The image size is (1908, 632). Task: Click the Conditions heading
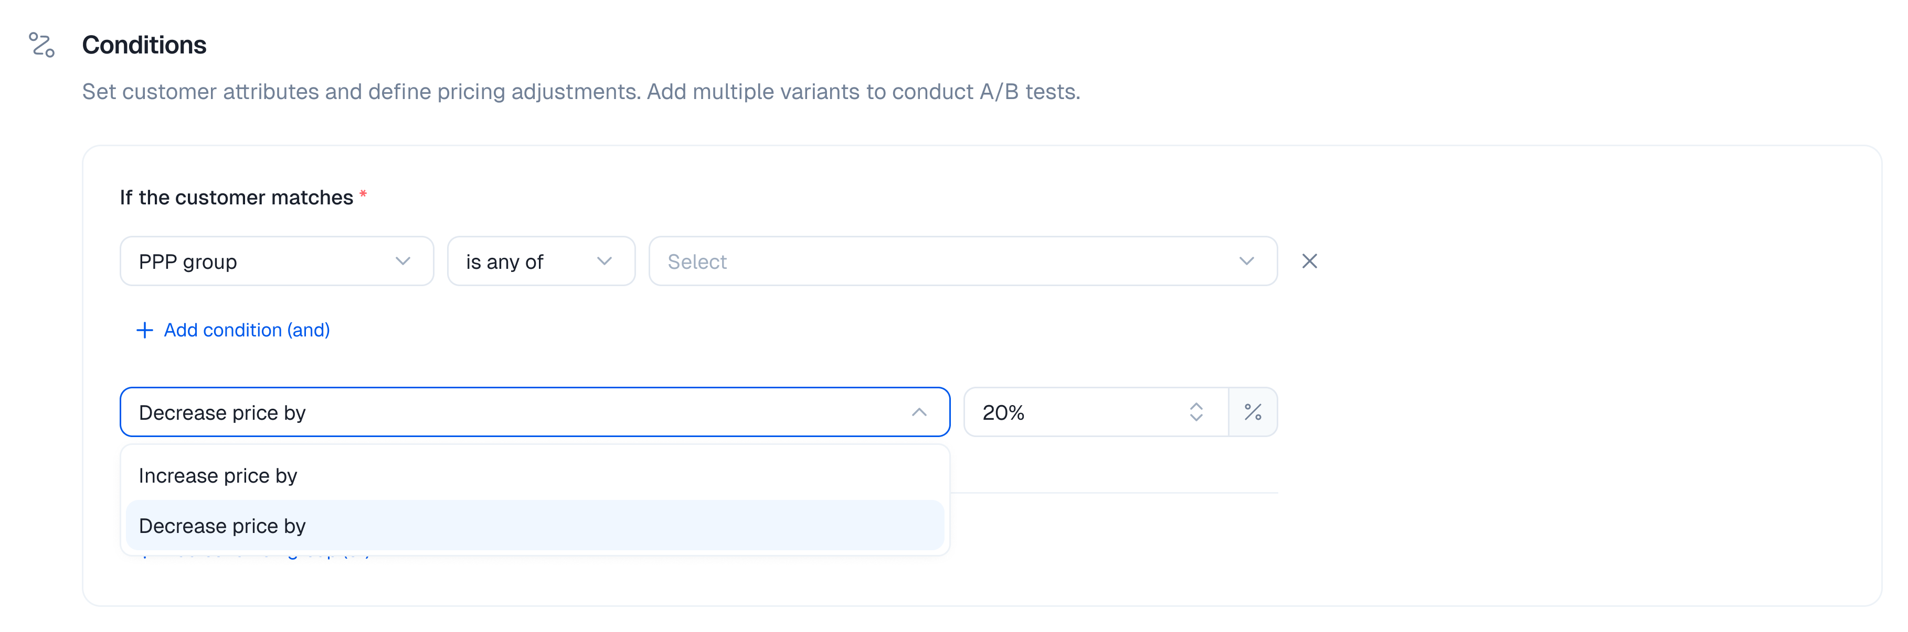point(144,45)
